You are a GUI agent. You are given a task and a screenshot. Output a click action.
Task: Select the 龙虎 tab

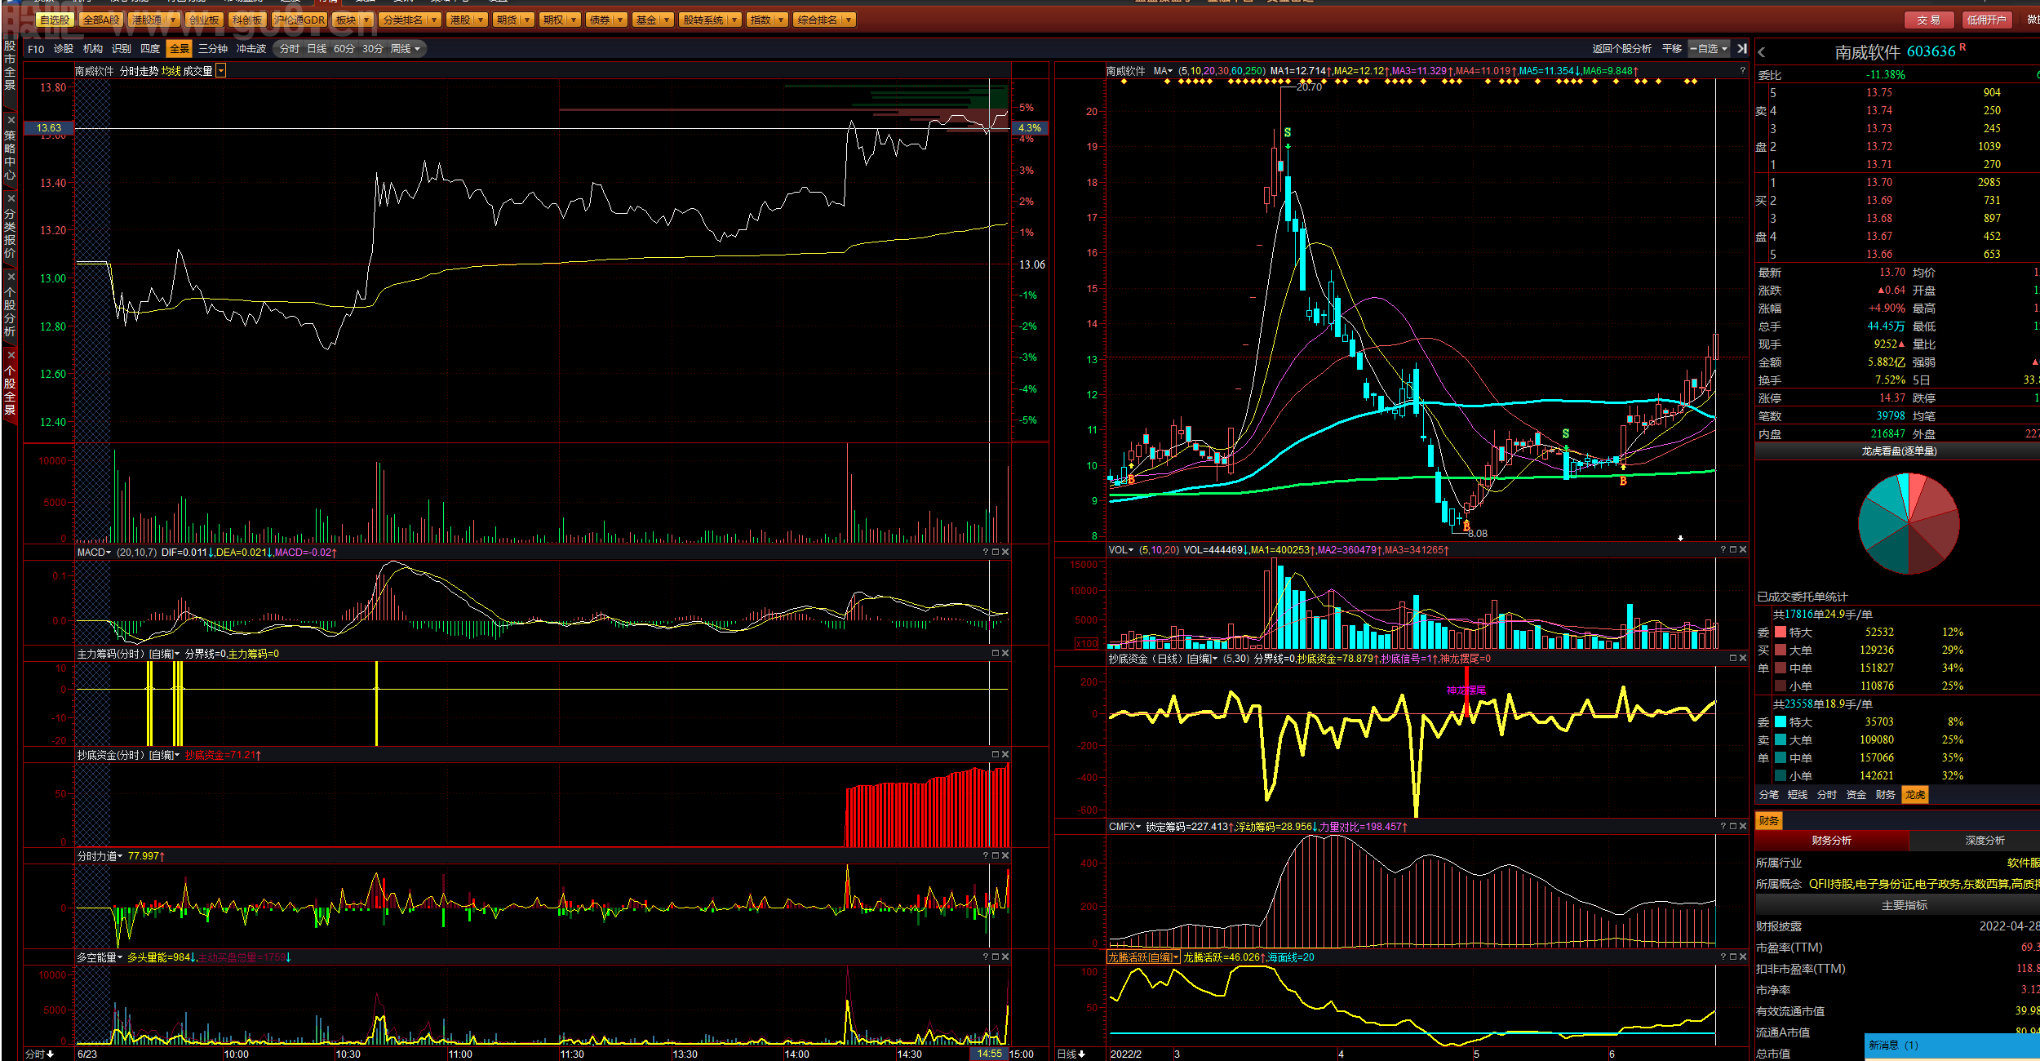click(x=1915, y=795)
